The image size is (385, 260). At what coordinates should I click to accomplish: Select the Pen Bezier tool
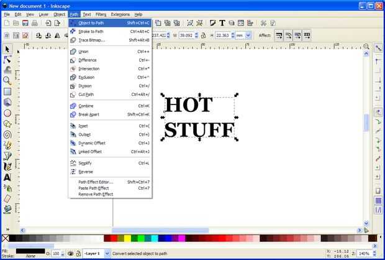tap(7, 156)
